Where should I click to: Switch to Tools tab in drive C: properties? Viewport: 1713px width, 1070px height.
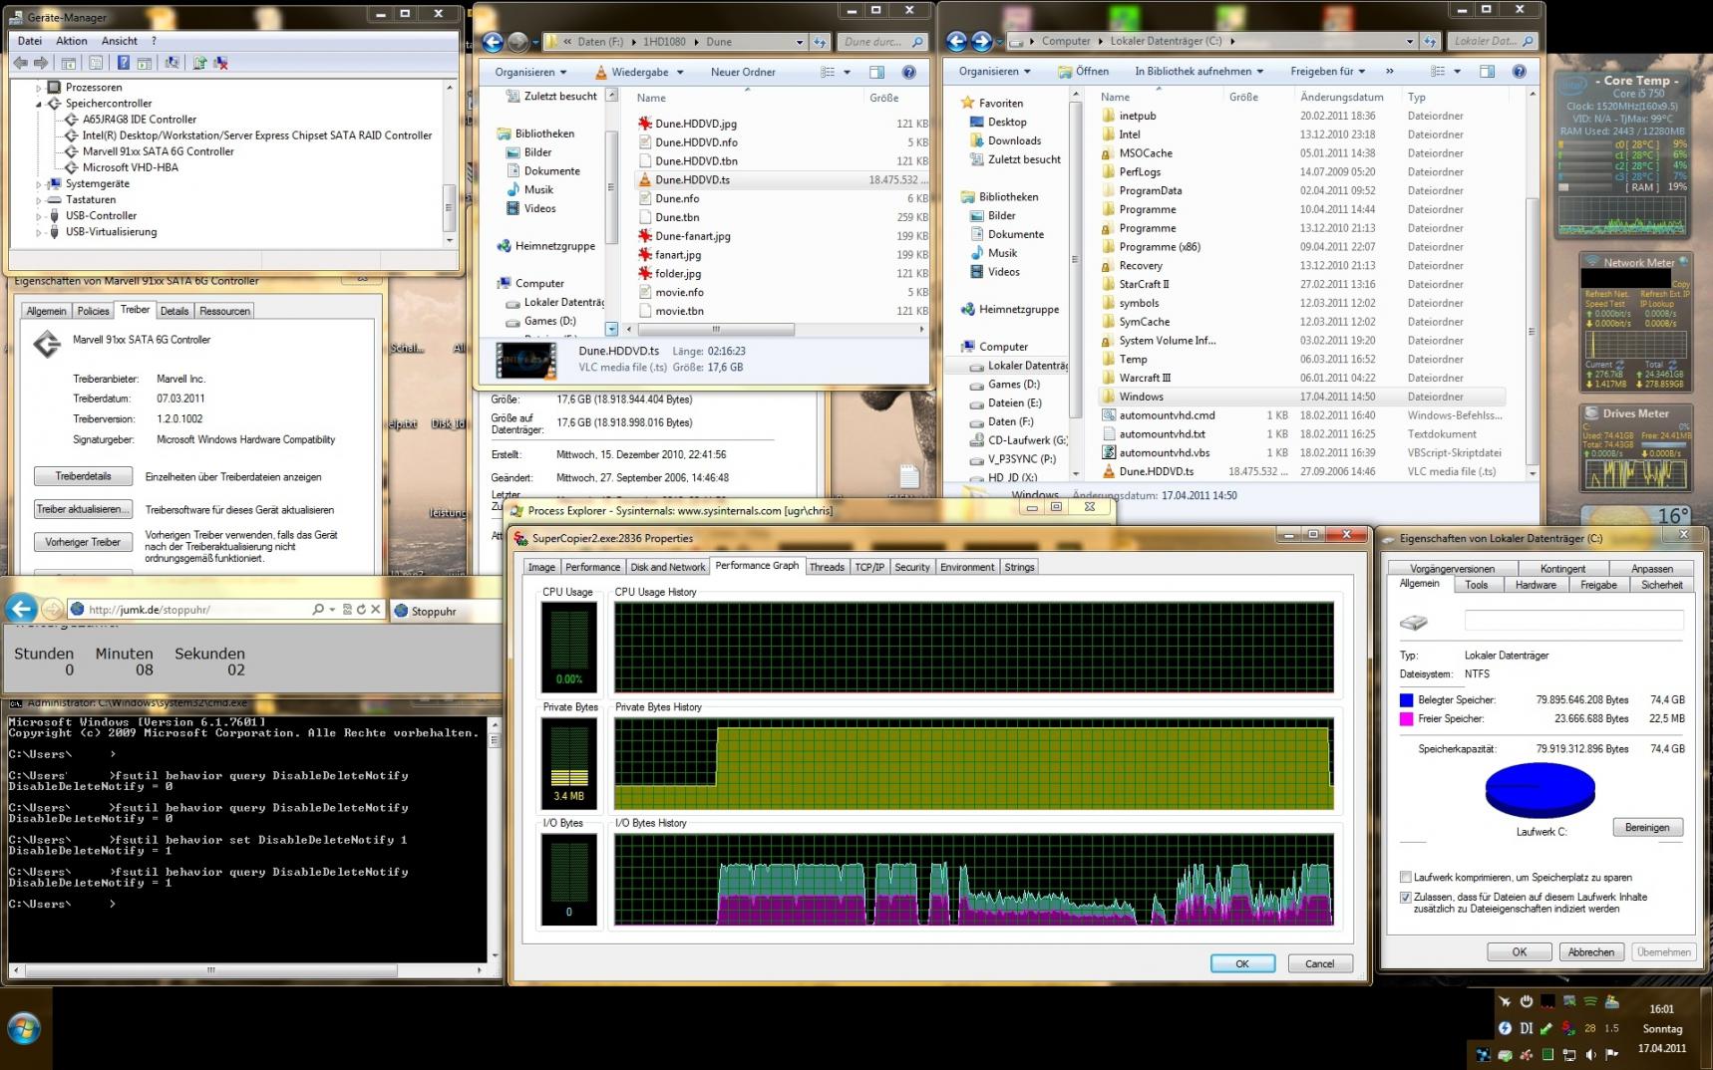[1477, 585]
